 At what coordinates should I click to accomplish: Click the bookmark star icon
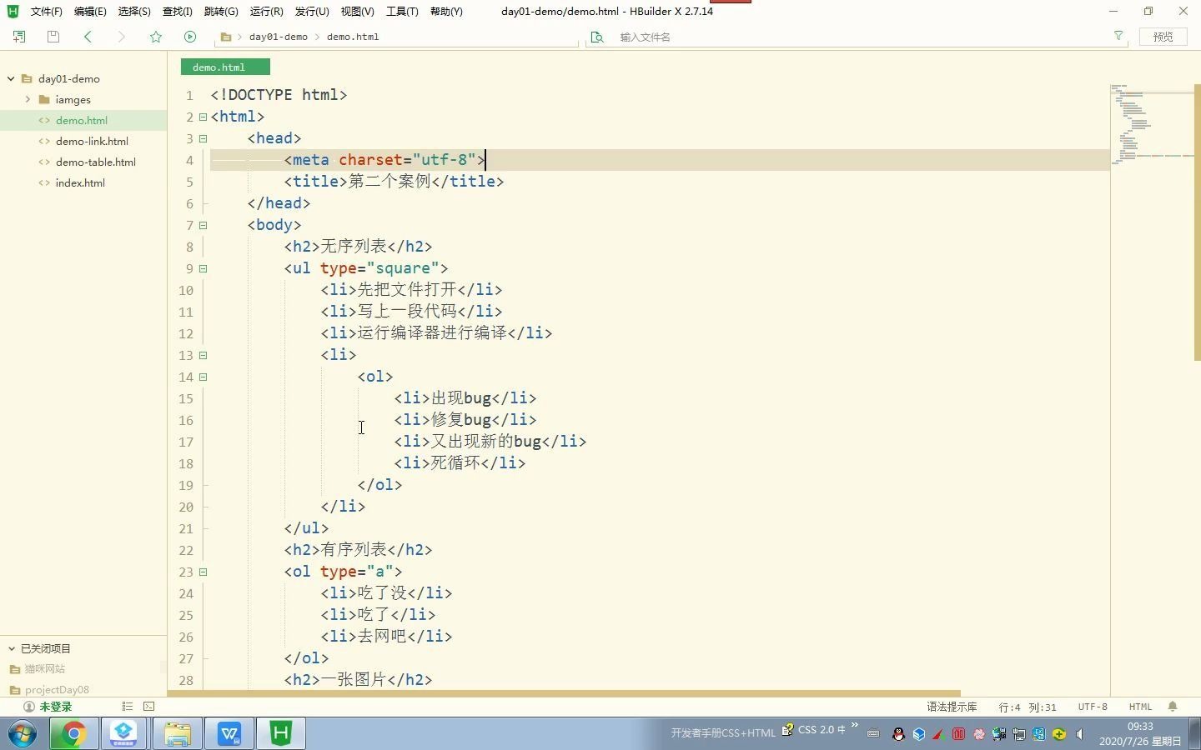coord(156,37)
